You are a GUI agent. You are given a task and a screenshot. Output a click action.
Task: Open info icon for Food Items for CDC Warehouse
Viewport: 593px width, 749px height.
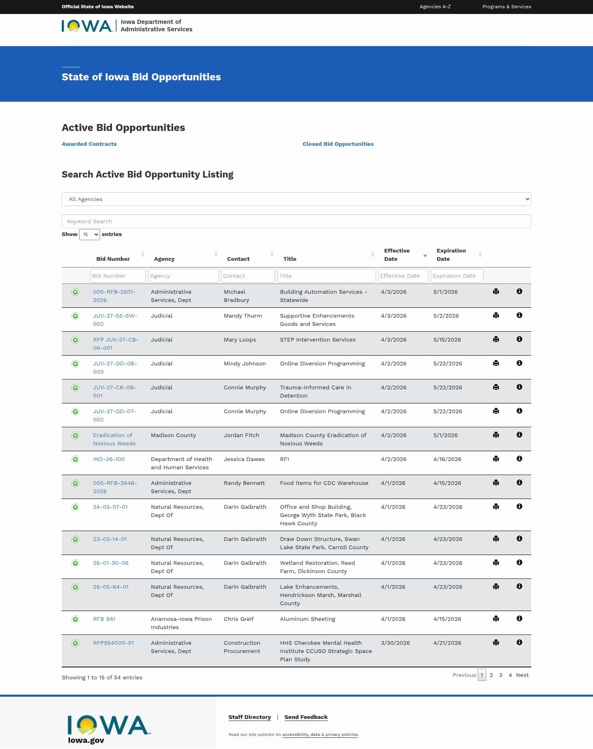(519, 482)
